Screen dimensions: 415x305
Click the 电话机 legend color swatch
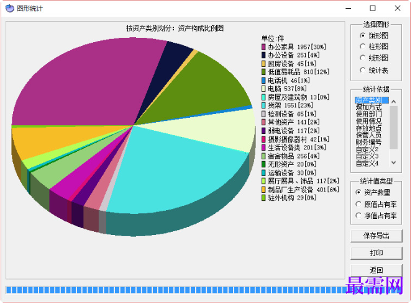click(x=263, y=80)
